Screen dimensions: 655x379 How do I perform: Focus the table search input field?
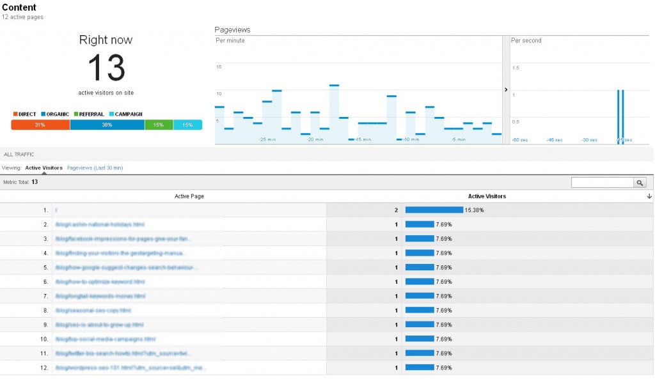[x=602, y=183]
